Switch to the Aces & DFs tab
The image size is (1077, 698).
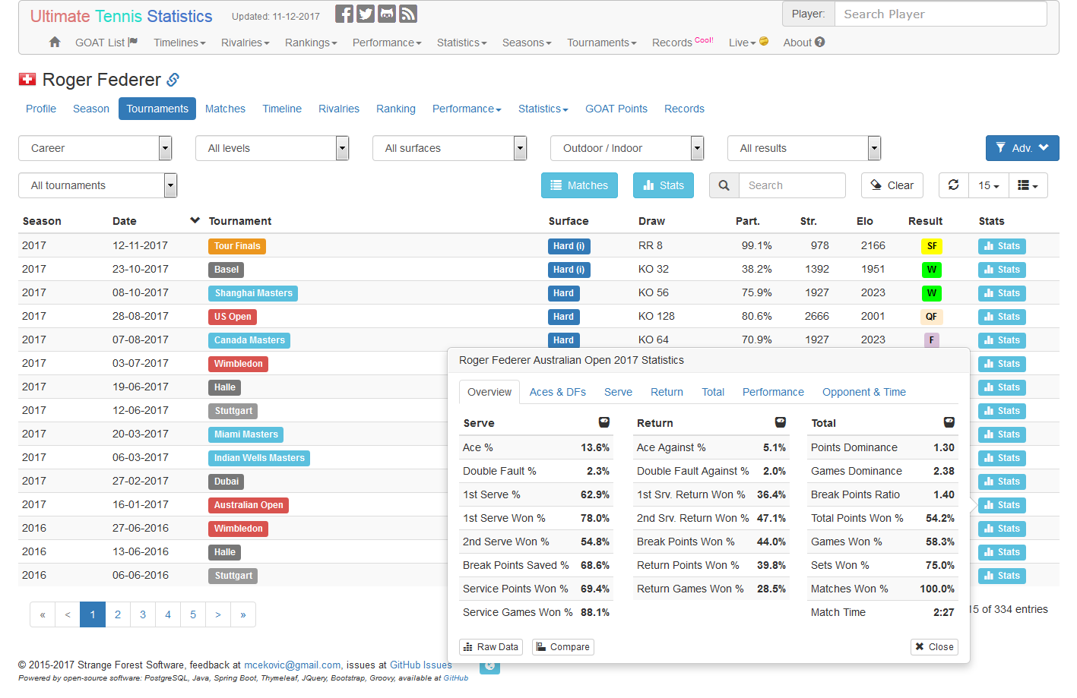coord(558,392)
